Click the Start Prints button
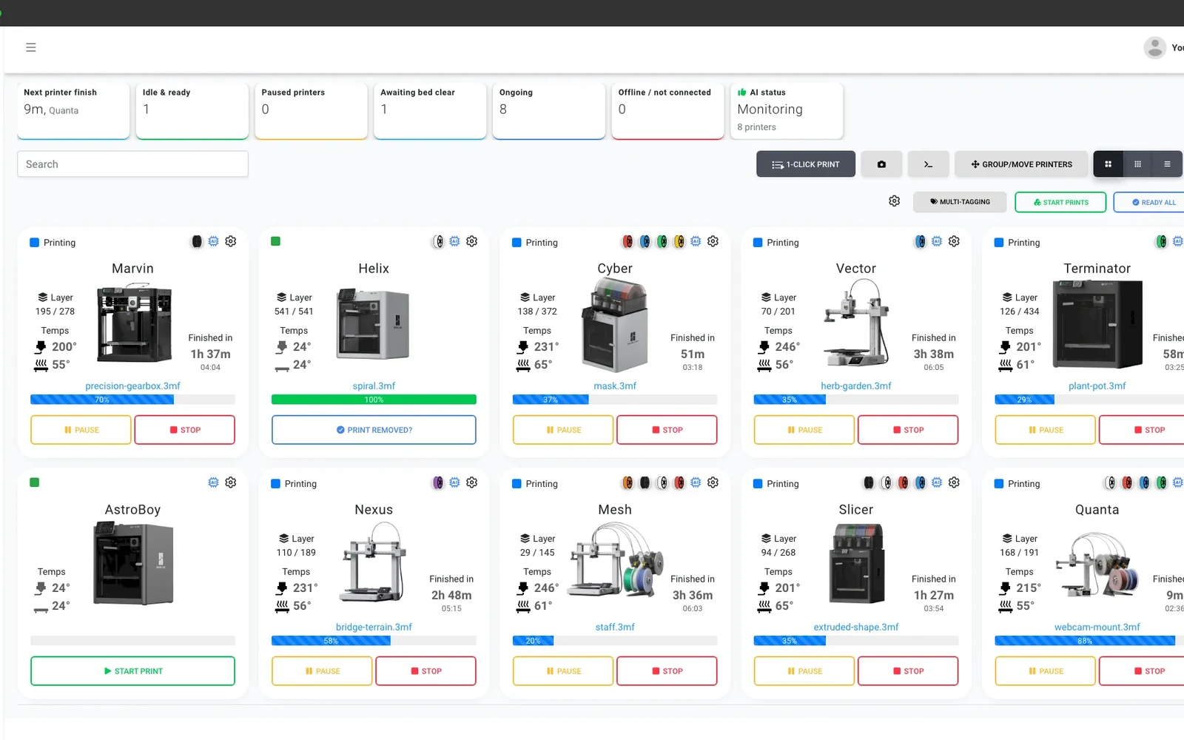This screenshot has height=740, width=1184. click(x=1060, y=202)
